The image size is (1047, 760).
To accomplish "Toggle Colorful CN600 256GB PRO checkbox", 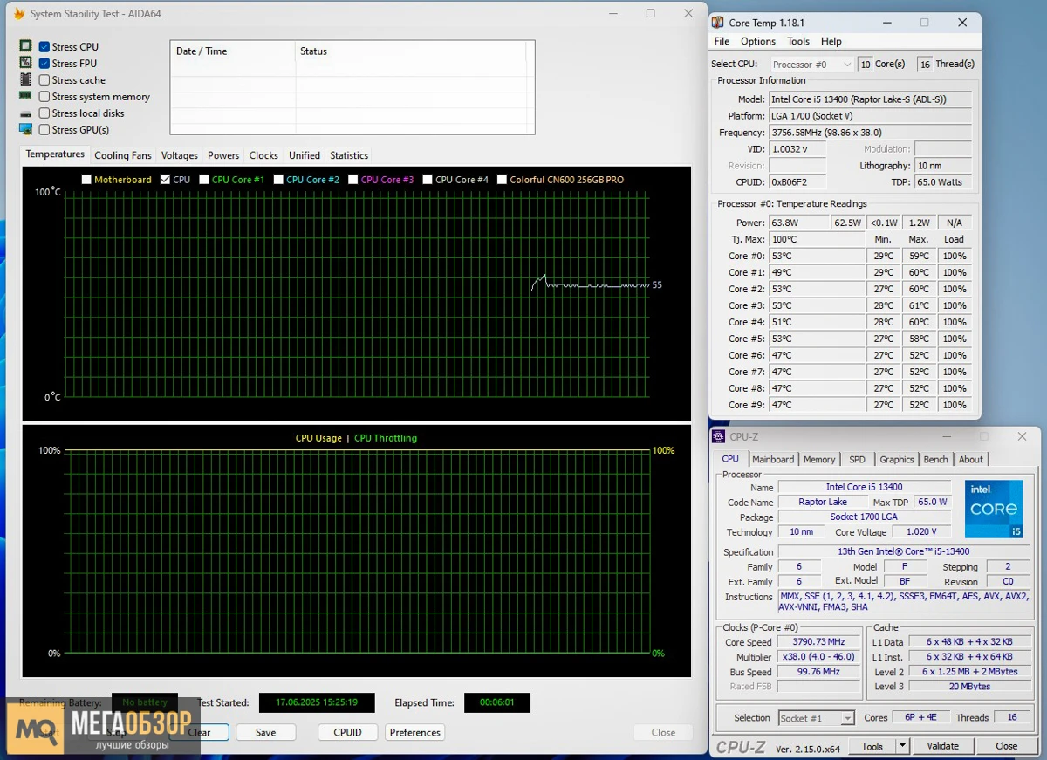I will pos(503,180).
